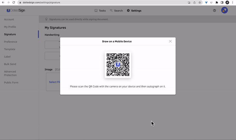Click the Draw on a Mobile Device title

tap(117, 41)
